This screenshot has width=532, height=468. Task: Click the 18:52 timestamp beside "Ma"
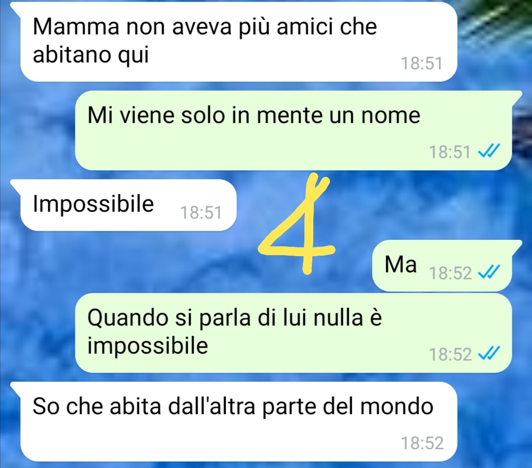tap(450, 272)
